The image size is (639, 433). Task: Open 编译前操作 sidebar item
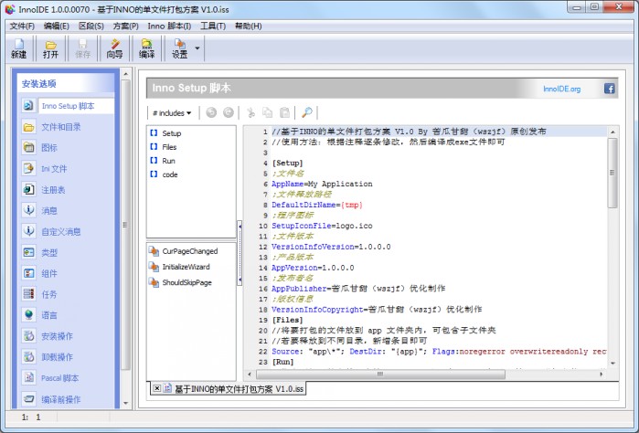(60, 399)
